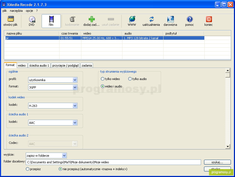Switch to the 'ścieżka audio 1' tab

click(x=39, y=65)
